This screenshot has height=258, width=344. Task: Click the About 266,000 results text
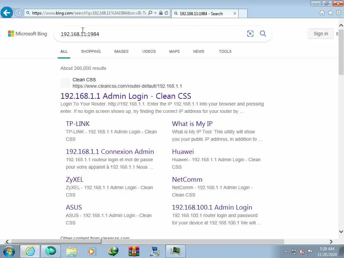click(x=83, y=68)
